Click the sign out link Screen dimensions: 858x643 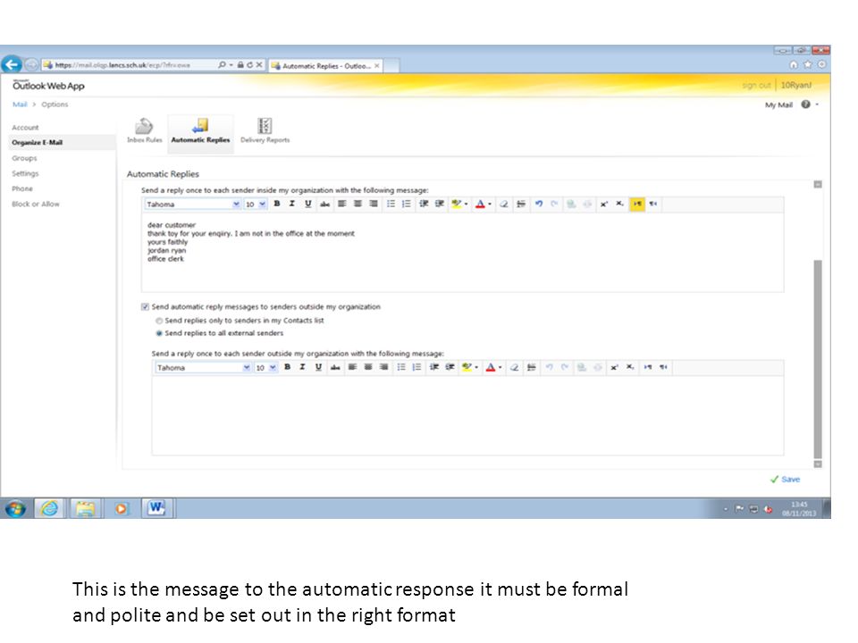tap(756, 86)
